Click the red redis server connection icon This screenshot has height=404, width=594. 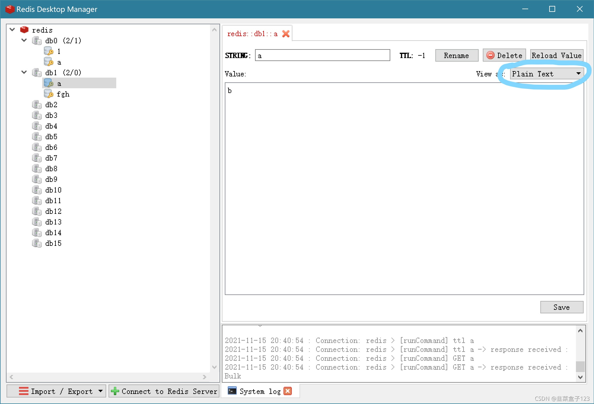[x=24, y=30]
